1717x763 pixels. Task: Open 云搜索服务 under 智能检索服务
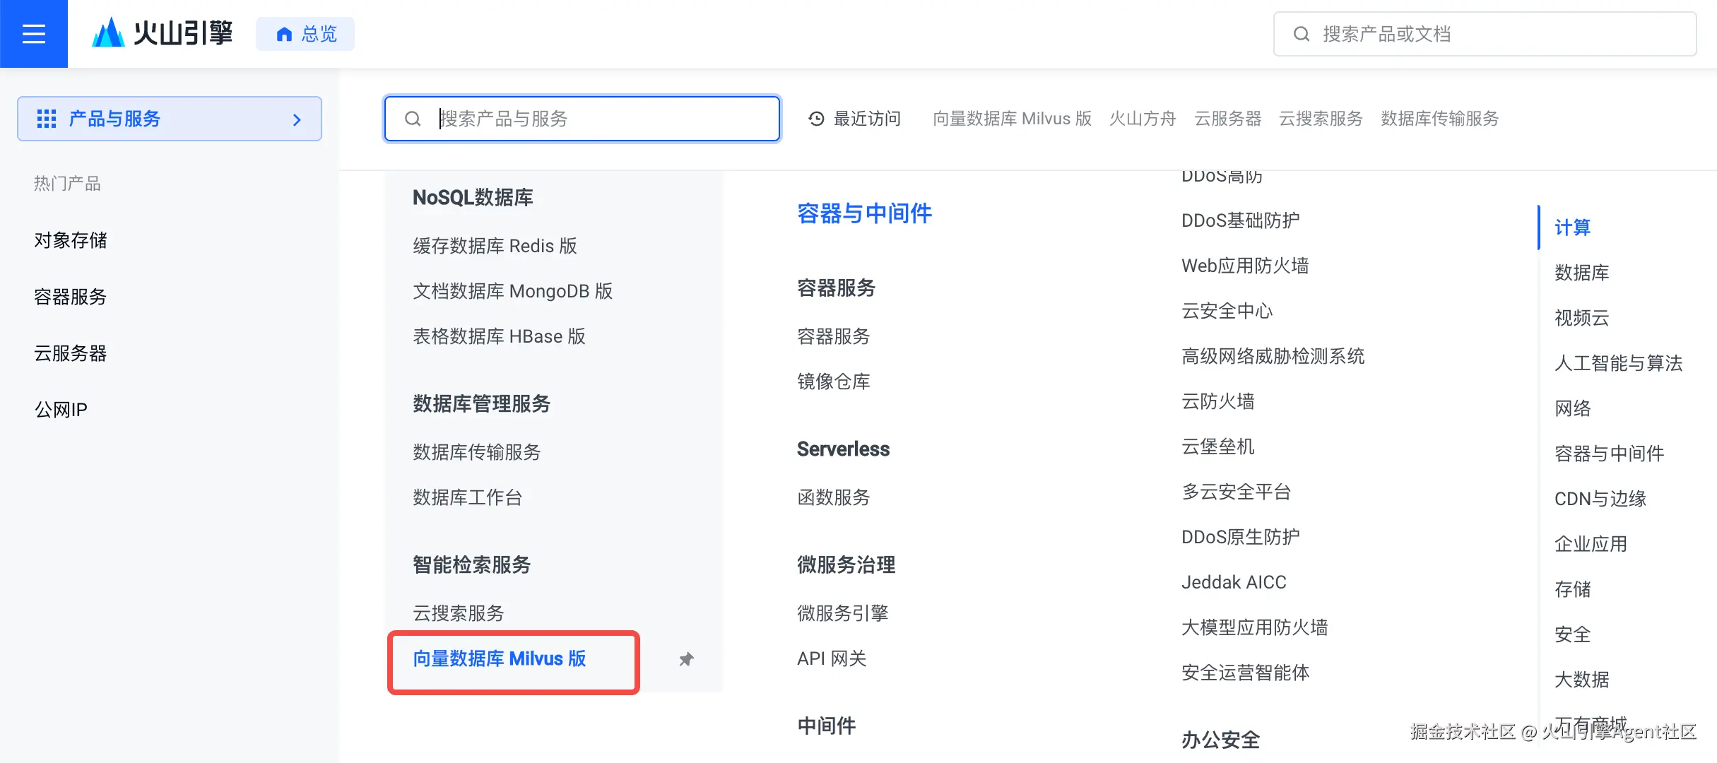[458, 613]
